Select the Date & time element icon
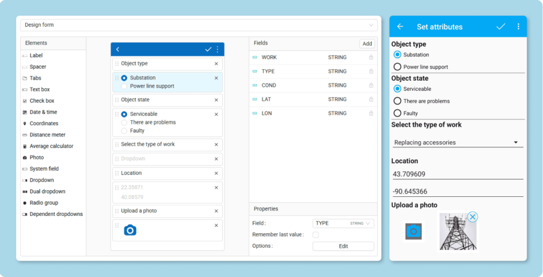 click(24, 112)
